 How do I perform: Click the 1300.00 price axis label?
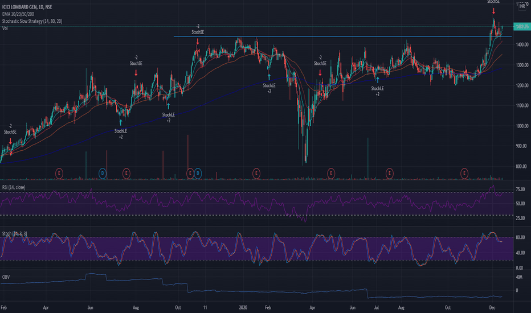pyautogui.click(x=522, y=65)
